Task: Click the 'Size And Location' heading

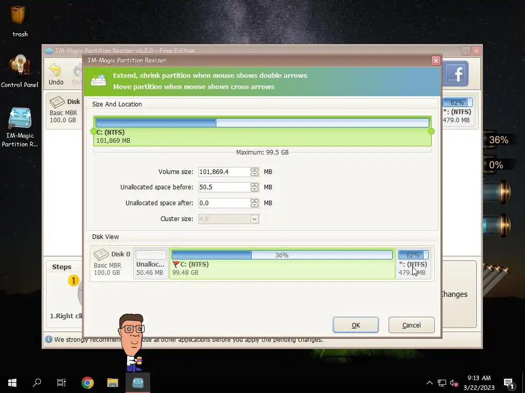Action: point(117,104)
